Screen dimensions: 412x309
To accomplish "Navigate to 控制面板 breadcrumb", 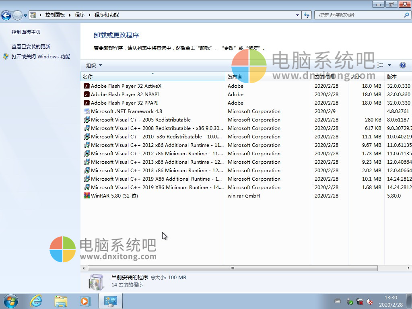I will point(55,15).
